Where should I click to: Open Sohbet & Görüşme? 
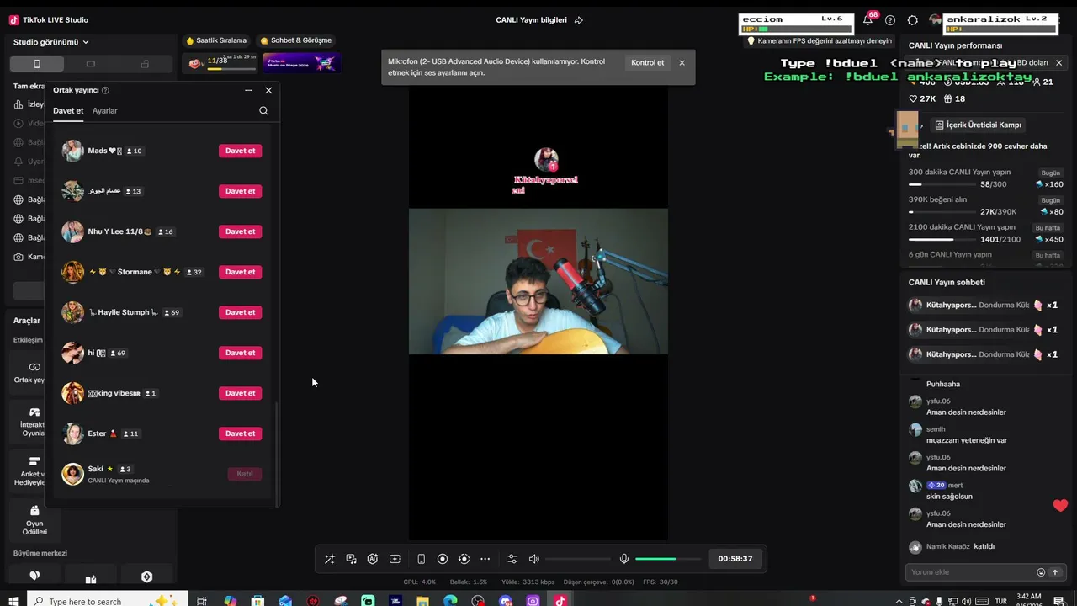[295, 40]
